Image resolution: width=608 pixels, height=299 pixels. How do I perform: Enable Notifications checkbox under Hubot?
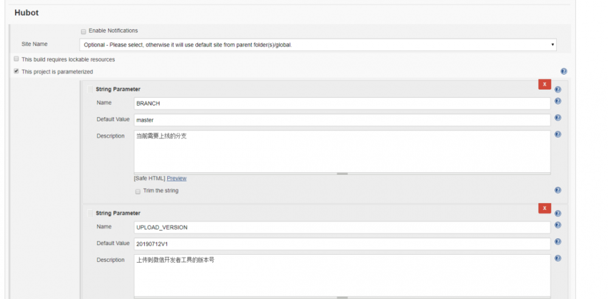point(83,32)
